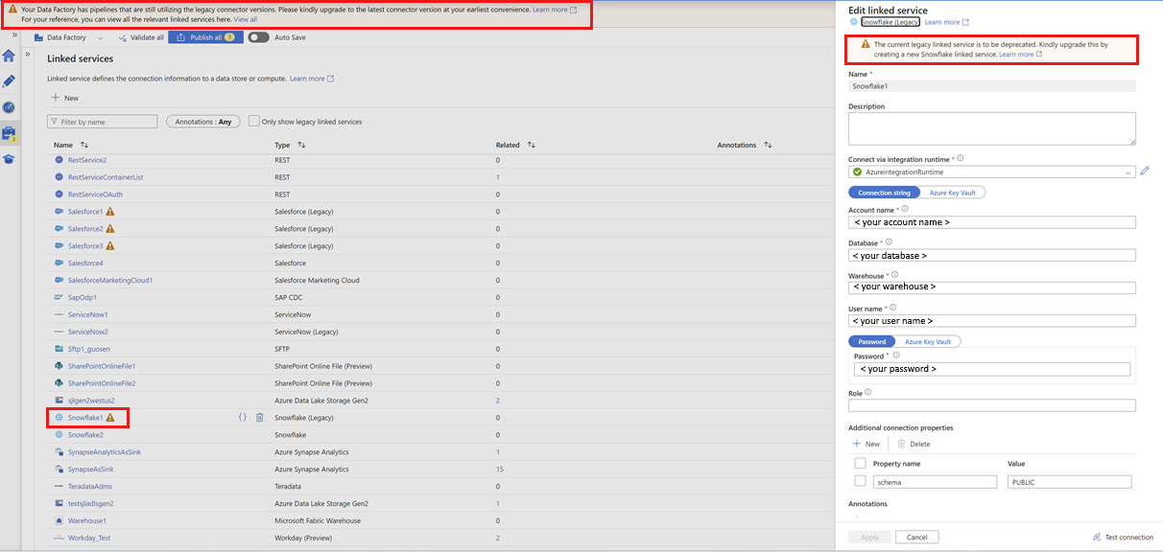This screenshot has width=1163, height=552.
Task: Click the Publish all button
Action: click(x=204, y=37)
